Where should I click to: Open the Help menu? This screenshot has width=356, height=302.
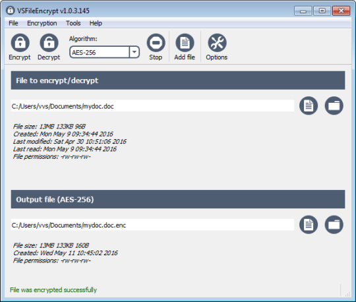[x=96, y=23]
